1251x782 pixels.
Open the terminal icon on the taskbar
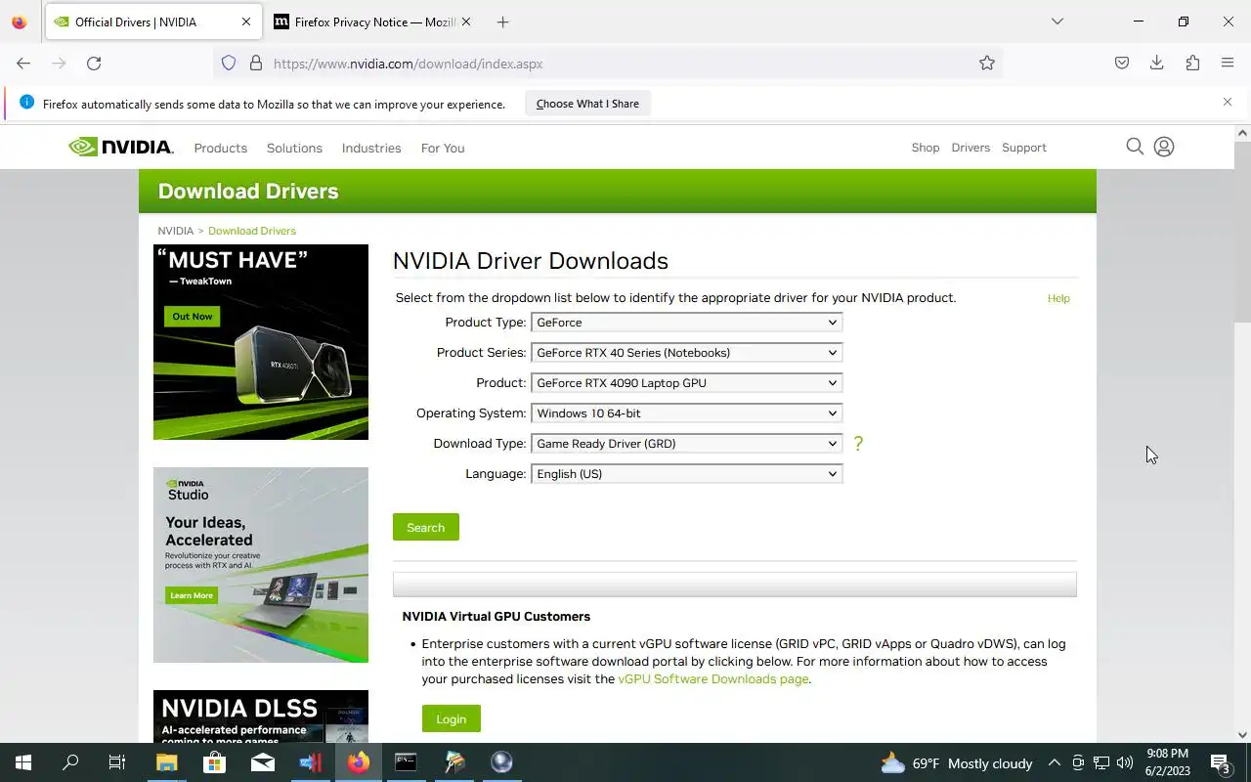point(406,762)
